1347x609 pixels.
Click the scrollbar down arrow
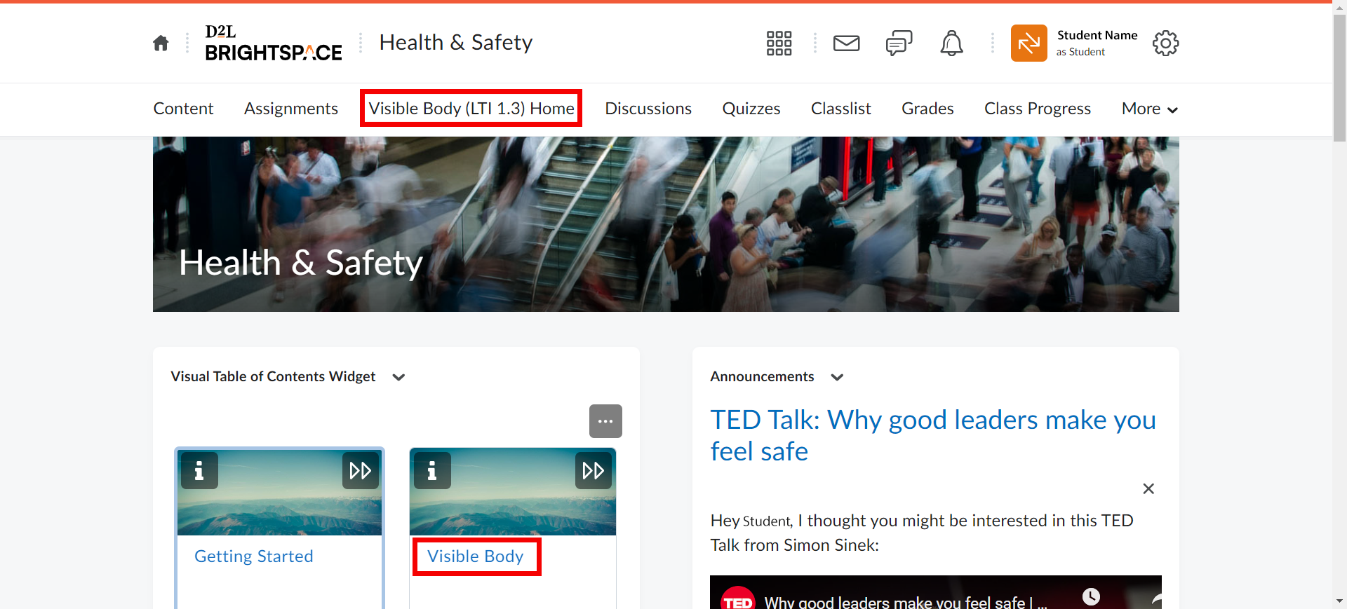point(1339,601)
